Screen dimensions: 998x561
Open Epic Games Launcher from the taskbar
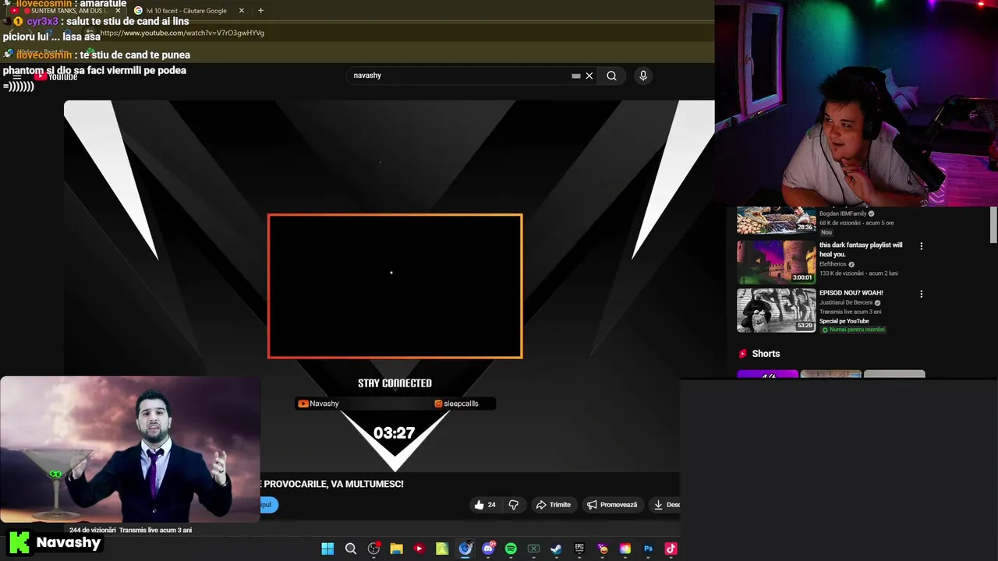579,549
